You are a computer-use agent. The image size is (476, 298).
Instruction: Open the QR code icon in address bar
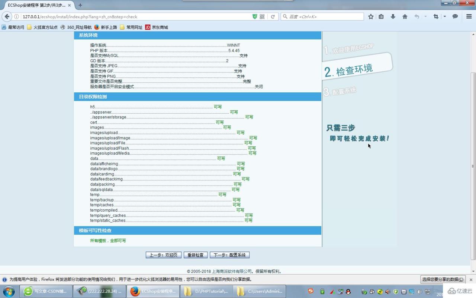tap(262, 17)
